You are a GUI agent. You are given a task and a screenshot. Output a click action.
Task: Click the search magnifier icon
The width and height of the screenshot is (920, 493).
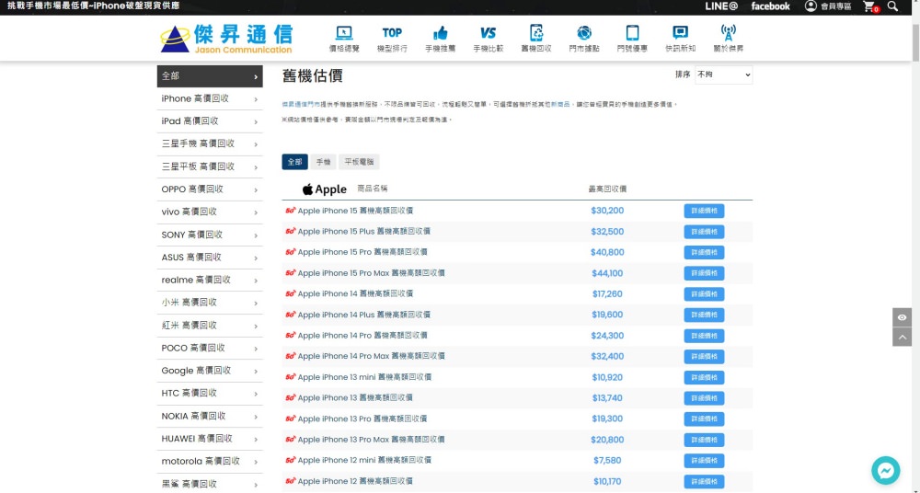tap(892, 6)
